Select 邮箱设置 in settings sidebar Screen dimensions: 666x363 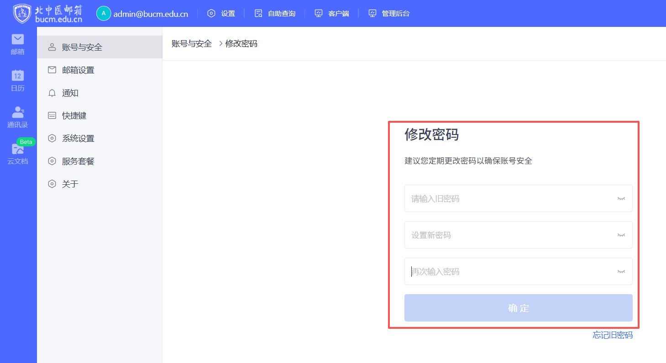pyautogui.click(x=78, y=70)
